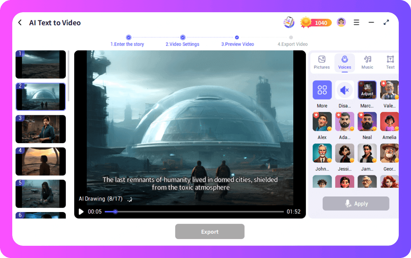
Task: Choose the Amelia voice avatar
Action: pyautogui.click(x=389, y=122)
